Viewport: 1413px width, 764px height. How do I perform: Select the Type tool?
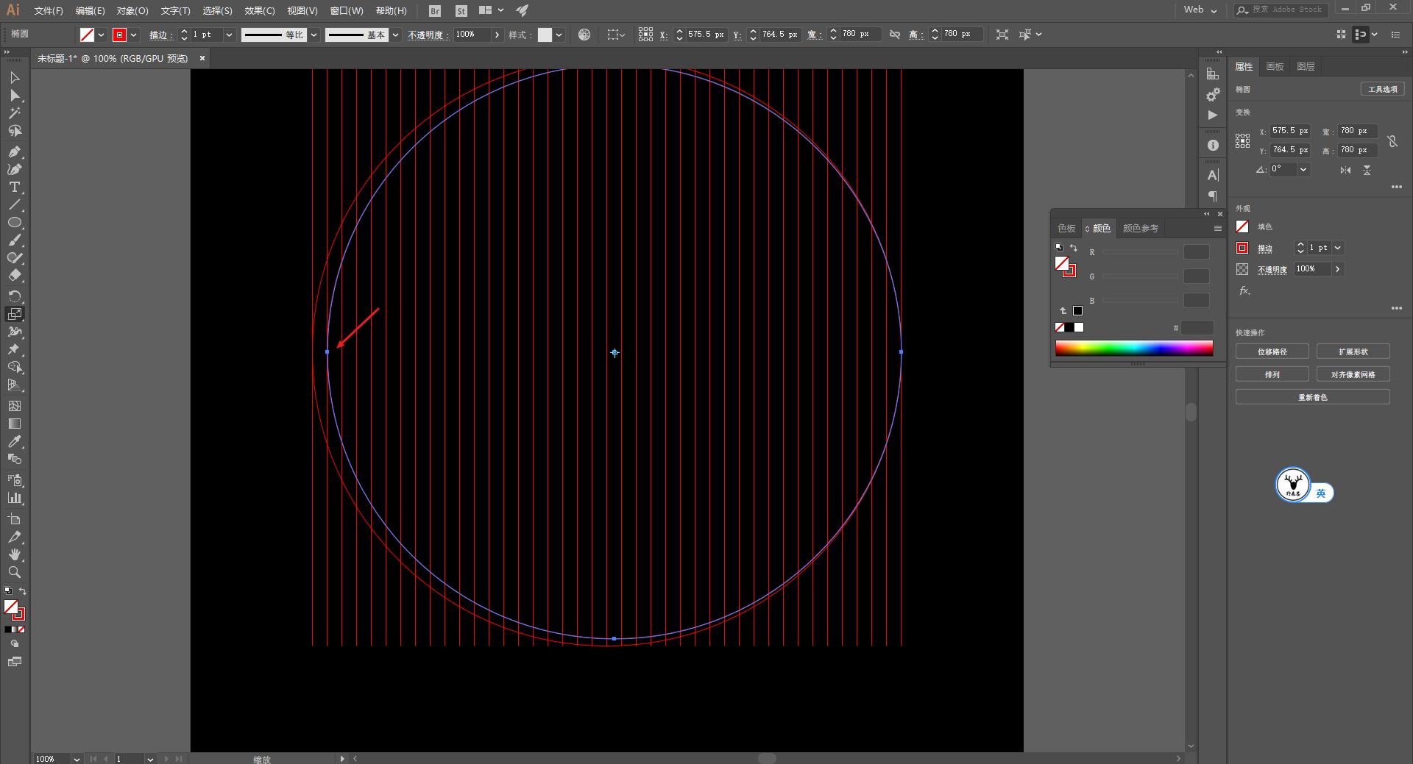pos(14,188)
